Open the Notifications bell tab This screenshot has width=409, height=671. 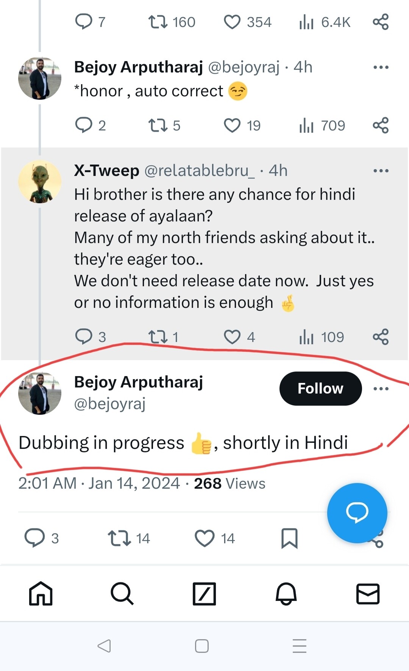click(286, 593)
